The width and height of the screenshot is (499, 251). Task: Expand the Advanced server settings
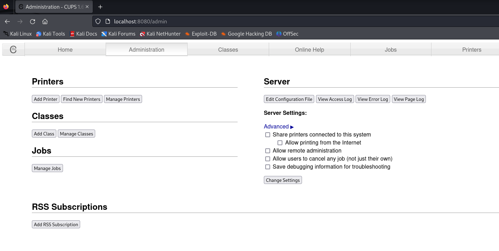[279, 127]
